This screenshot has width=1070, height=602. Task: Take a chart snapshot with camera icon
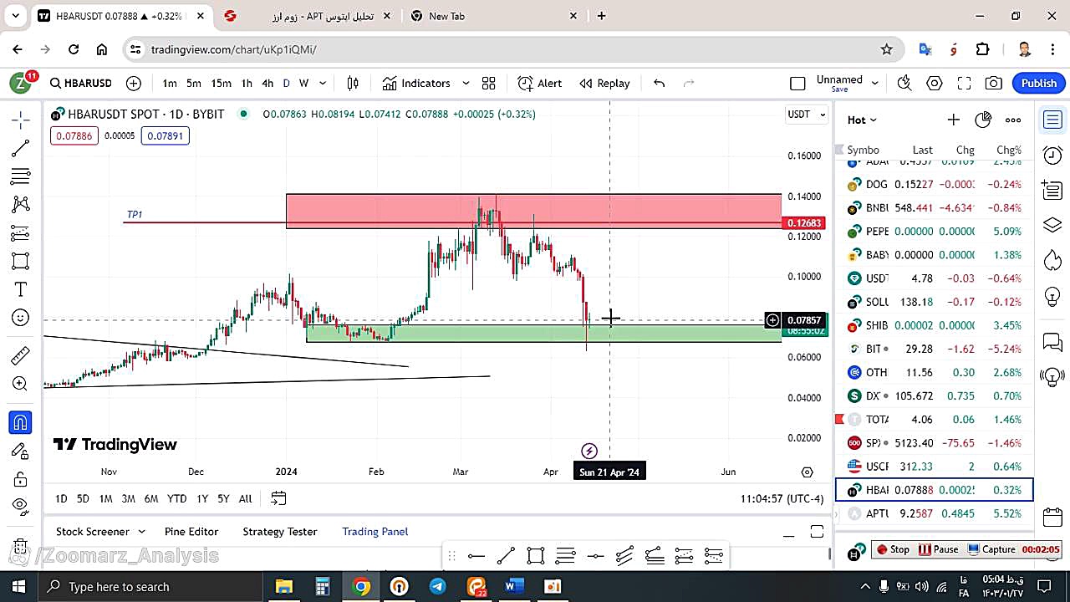point(994,83)
